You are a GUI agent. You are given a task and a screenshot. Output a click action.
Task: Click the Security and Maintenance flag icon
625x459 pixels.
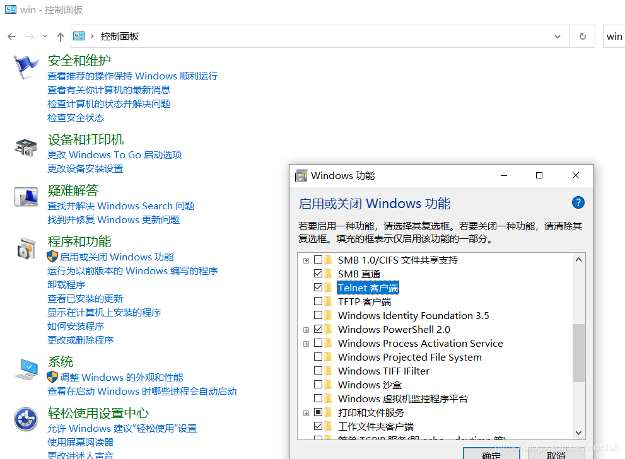pyautogui.click(x=25, y=67)
